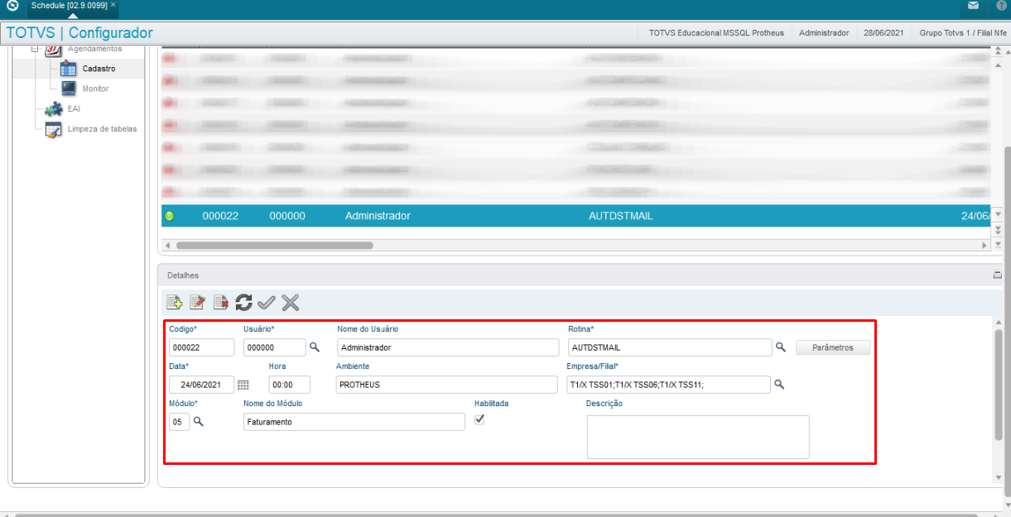
Task: Click the Monitor screen icon in tree
Action: (x=69, y=89)
